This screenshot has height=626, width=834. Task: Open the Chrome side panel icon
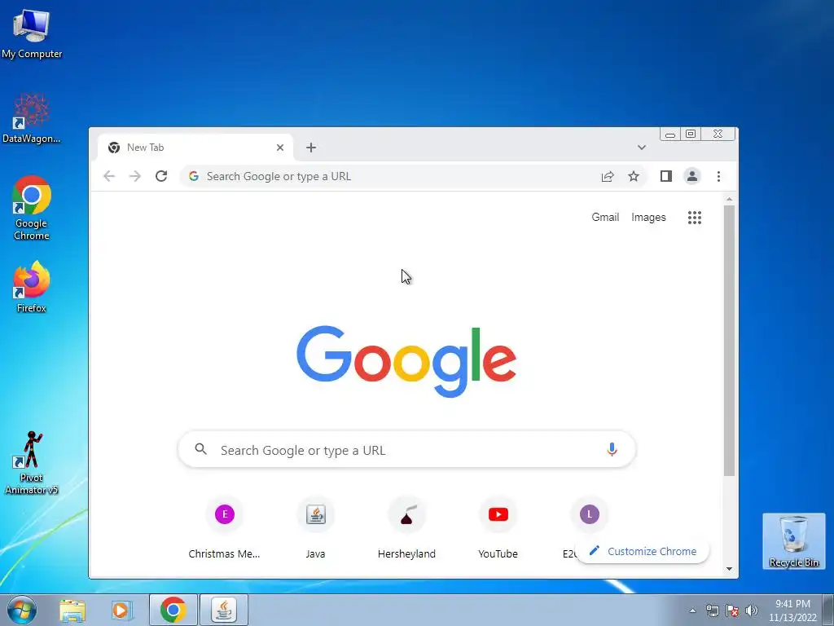[x=666, y=176]
